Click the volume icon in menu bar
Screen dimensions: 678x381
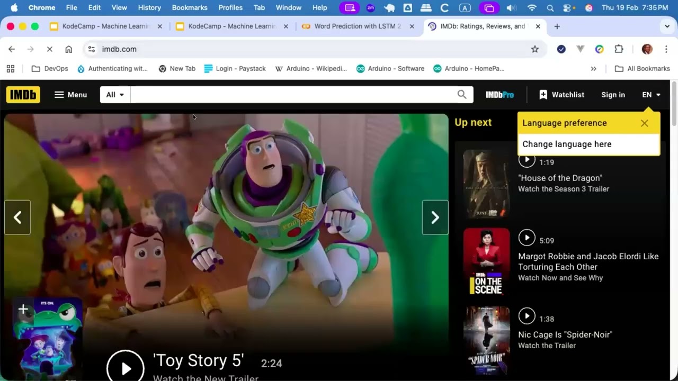click(511, 8)
